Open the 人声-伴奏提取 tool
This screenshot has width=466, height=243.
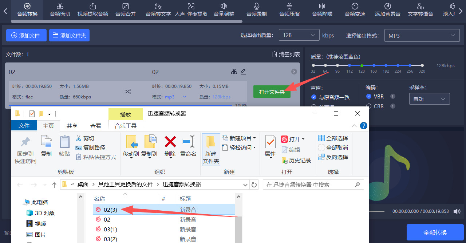pyautogui.click(x=191, y=9)
